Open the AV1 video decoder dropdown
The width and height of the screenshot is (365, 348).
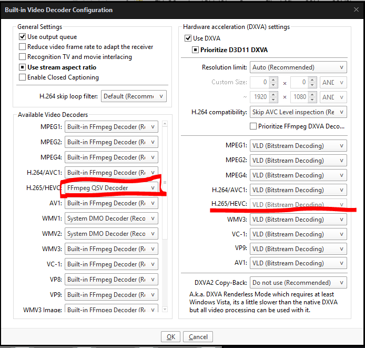111,203
